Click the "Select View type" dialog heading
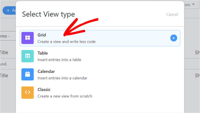The height and width of the screenshot is (113, 200). pyautogui.click(x=48, y=14)
